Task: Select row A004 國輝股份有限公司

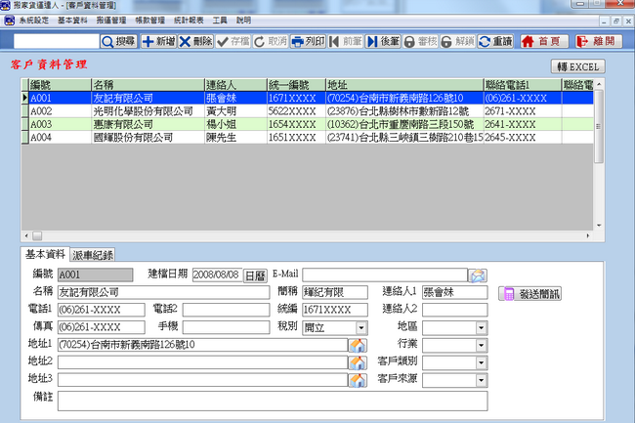Action: click(x=308, y=137)
